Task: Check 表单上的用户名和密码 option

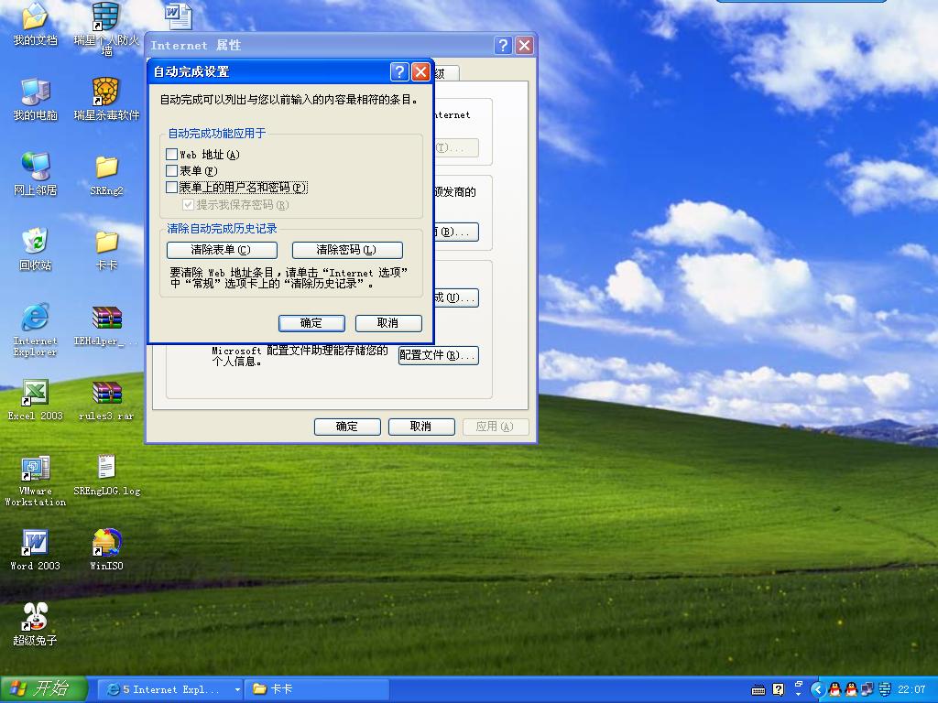Action: point(172,188)
